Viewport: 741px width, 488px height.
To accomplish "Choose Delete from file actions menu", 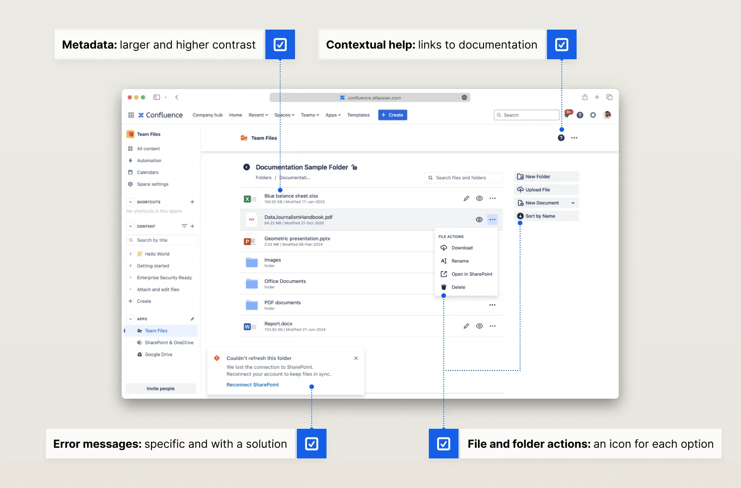I will tap(466, 287).
